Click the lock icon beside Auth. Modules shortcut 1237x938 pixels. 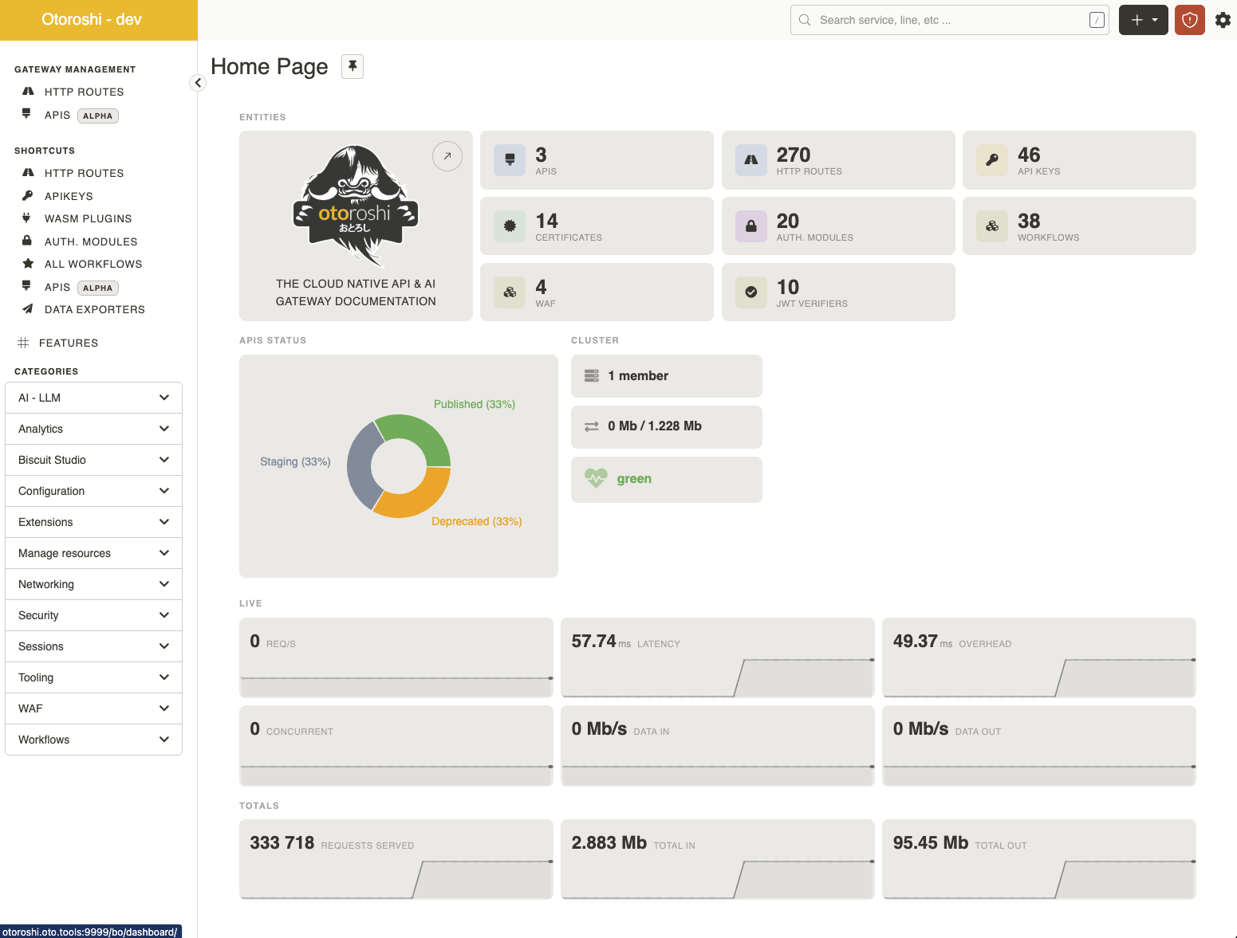pos(27,241)
